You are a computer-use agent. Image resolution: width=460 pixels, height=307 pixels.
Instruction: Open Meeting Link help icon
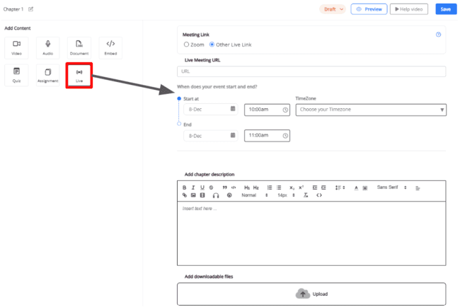coord(438,35)
